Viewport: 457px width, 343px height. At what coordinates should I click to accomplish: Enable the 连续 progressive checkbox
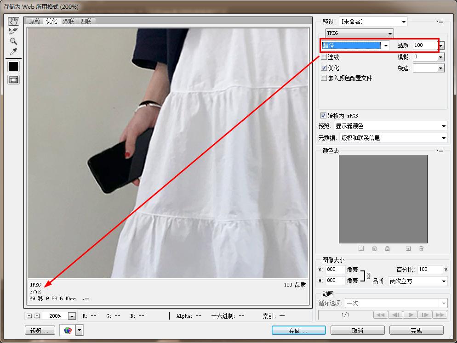[324, 57]
